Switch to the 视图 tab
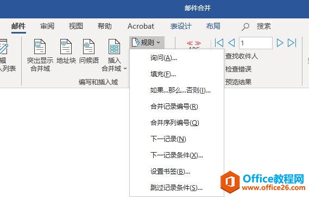This screenshot has height=197, width=309. pyautogui.click(x=75, y=26)
